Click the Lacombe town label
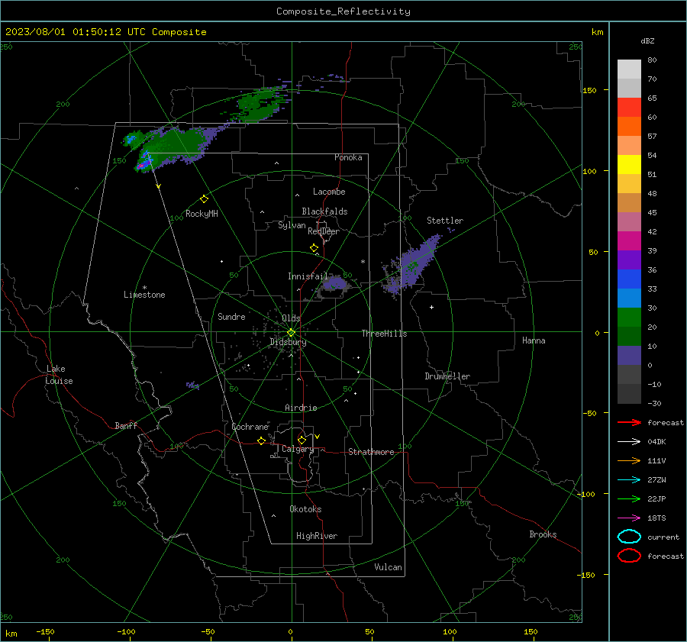Screen dimensions: 687x642 [x=328, y=192]
